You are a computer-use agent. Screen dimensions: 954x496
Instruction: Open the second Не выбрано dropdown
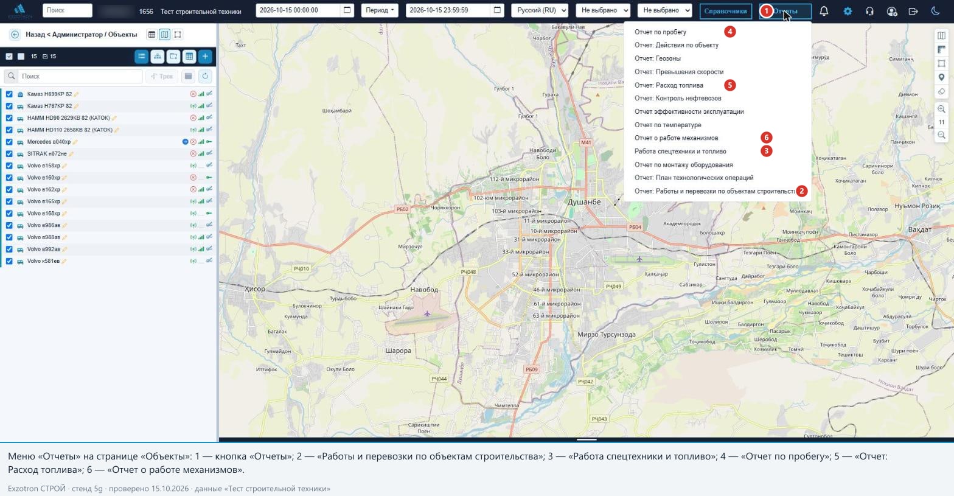(x=665, y=10)
